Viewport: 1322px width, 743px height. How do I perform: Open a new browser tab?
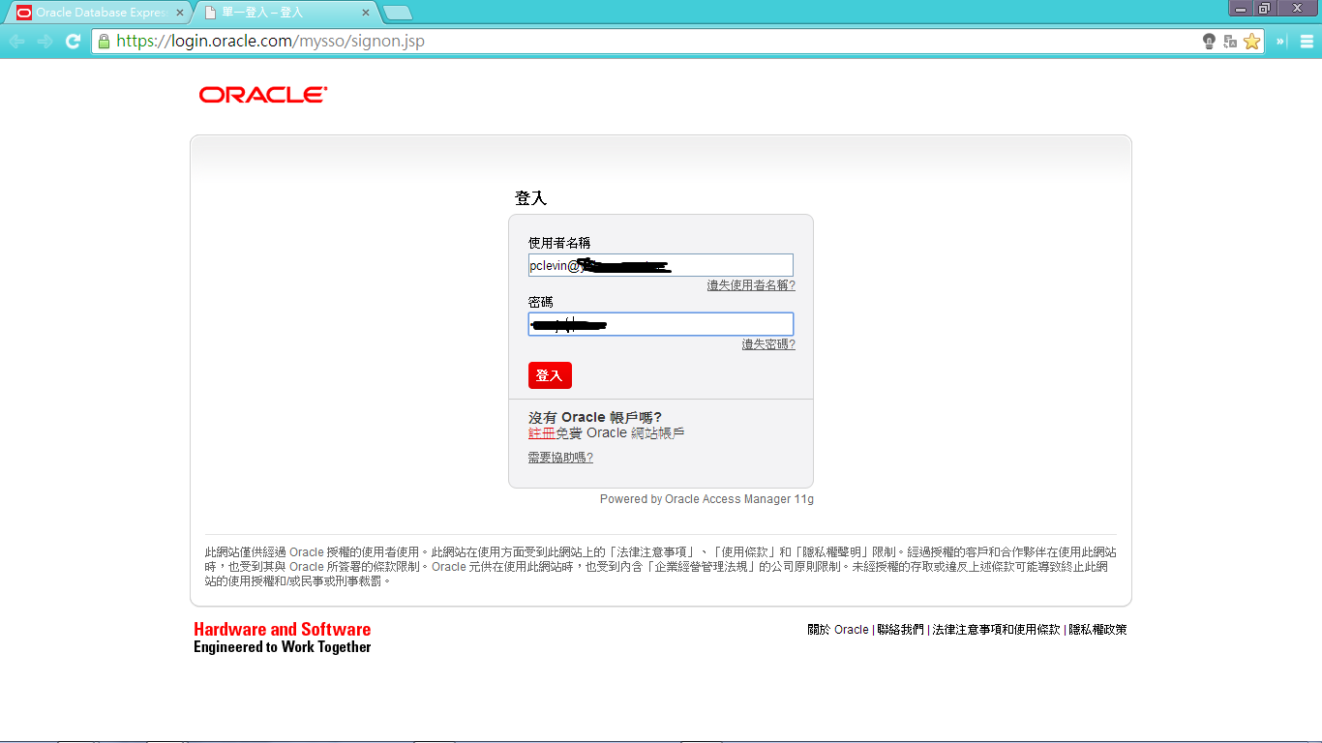pos(398,13)
